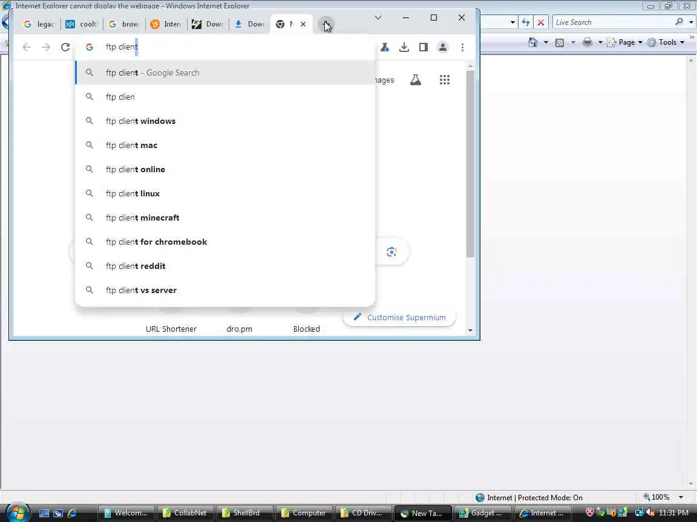This screenshot has height=522, width=697.
Task: Choose the 'ftp client mac' suggestion
Action: pos(225,145)
